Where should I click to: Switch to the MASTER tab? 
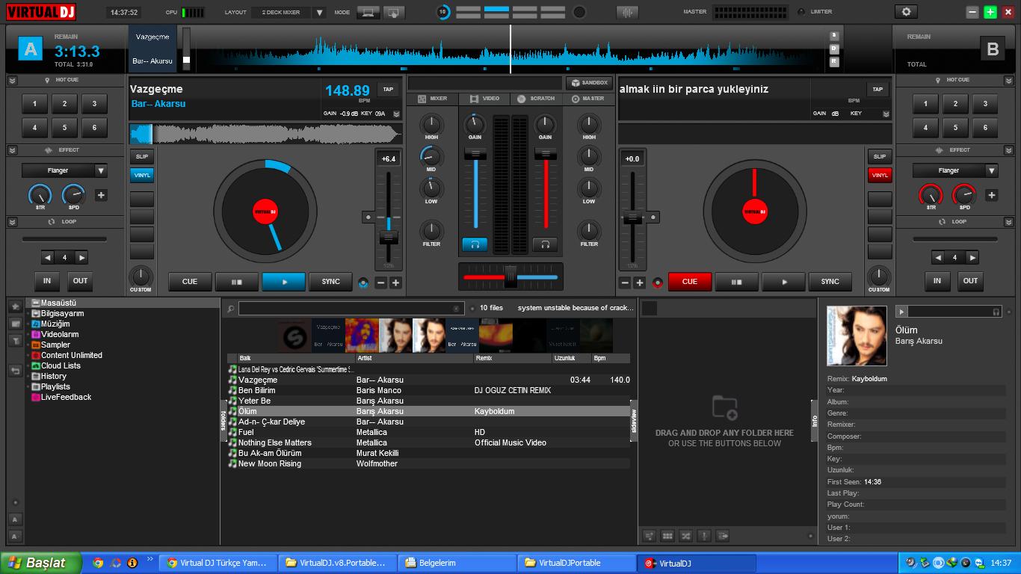pyautogui.click(x=587, y=99)
